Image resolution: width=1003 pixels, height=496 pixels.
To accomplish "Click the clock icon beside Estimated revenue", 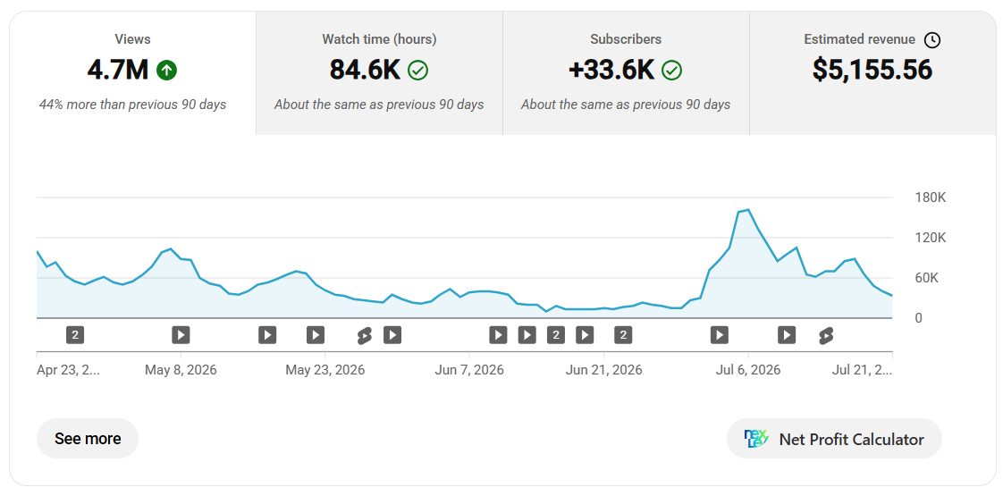I will click(x=932, y=39).
